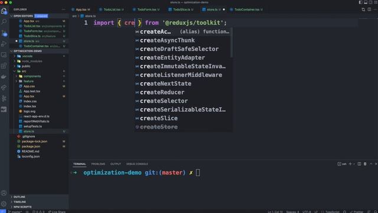This screenshot has width=378, height=213.
Task: Click the UTF-8 encoding status item
Action: tap(307, 212)
